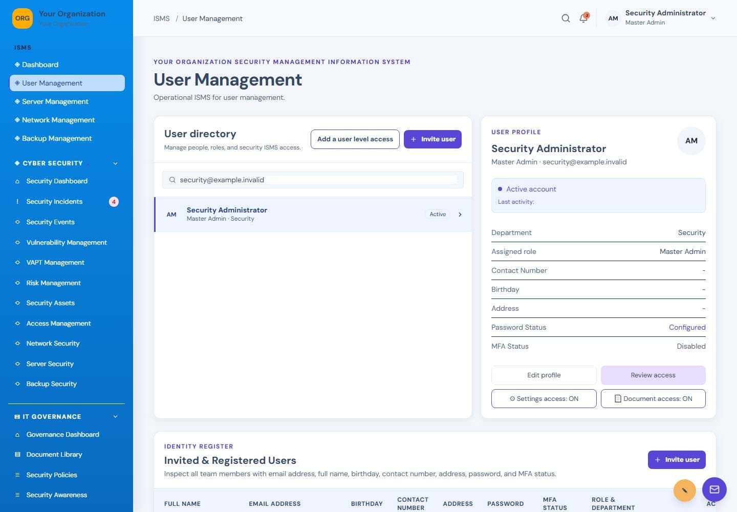Click the ORG logo badge

pyautogui.click(x=23, y=18)
